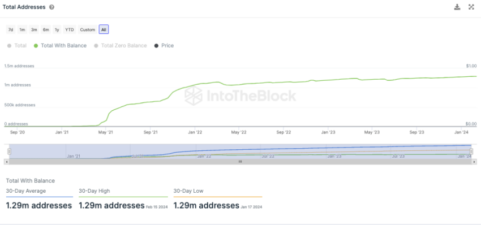Toggle Total Zero Balance series
481x225 pixels.
click(x=120, y=46)
